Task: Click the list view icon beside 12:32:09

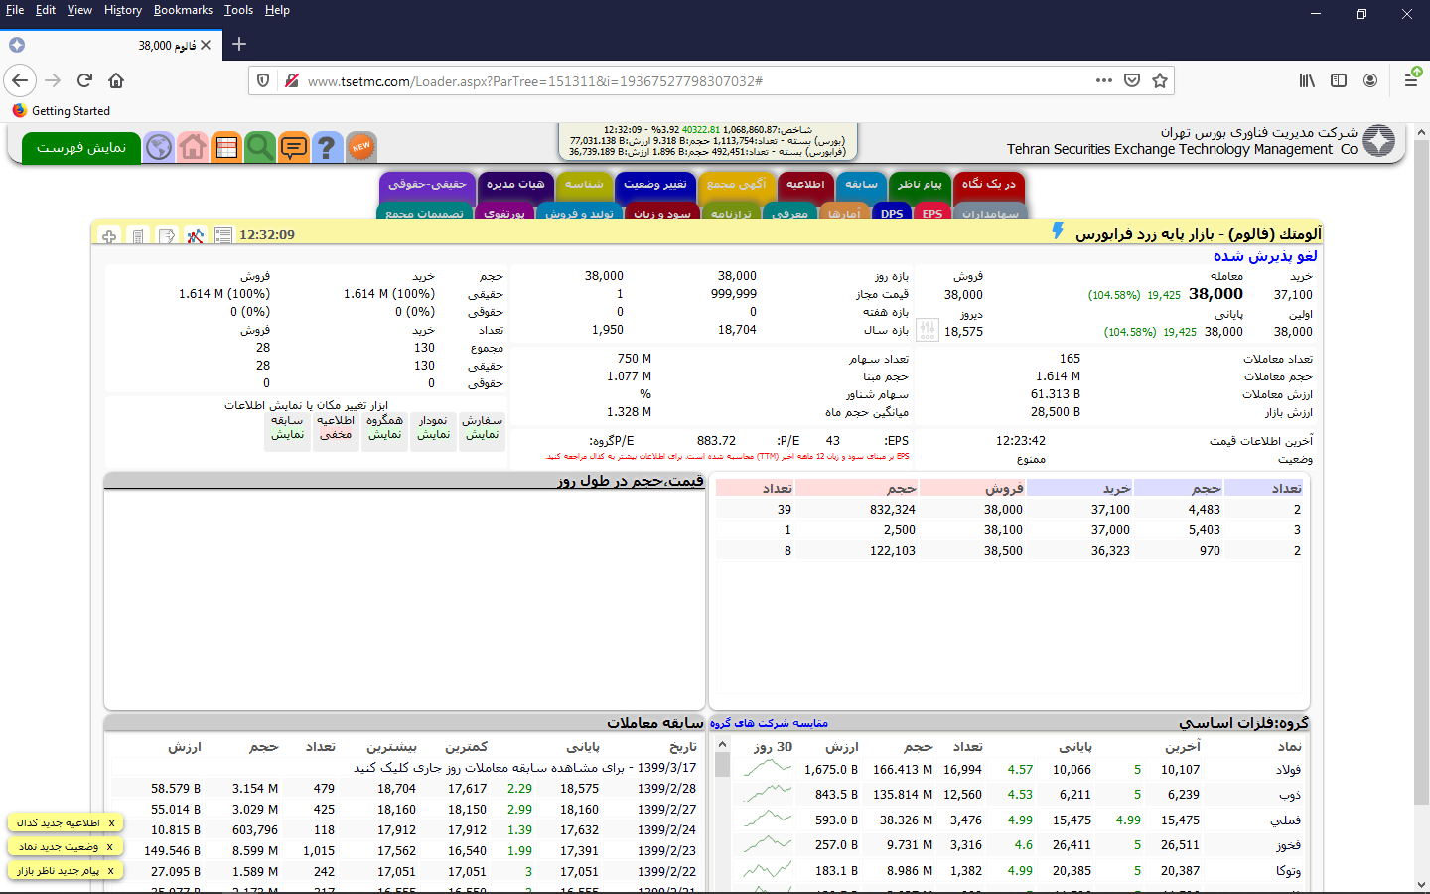Action: (x=223, y=235)
